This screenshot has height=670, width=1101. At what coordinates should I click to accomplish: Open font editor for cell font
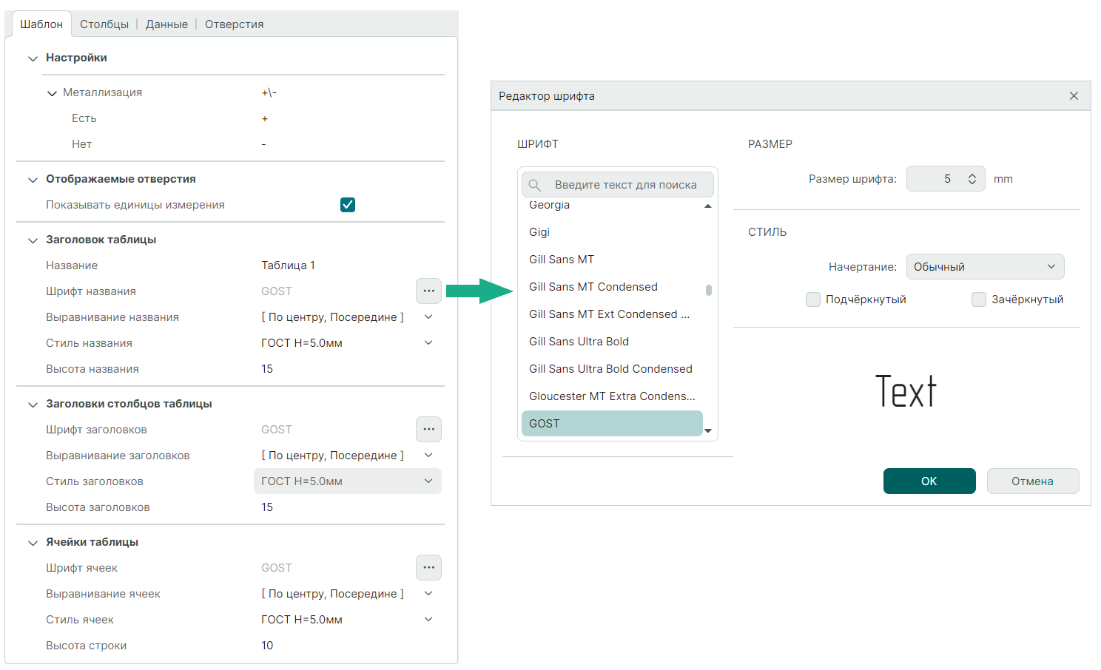(428, 568)
